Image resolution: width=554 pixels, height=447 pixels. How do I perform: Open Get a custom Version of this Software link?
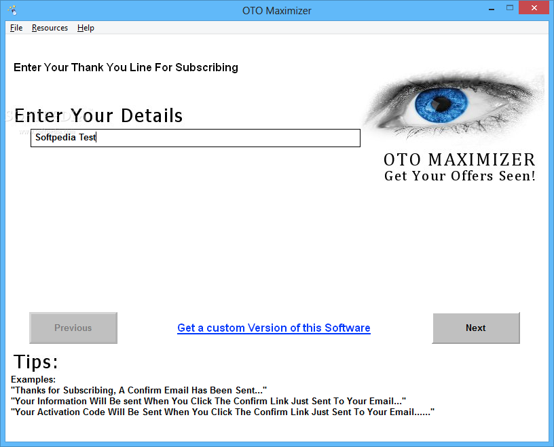pos(274,328)
